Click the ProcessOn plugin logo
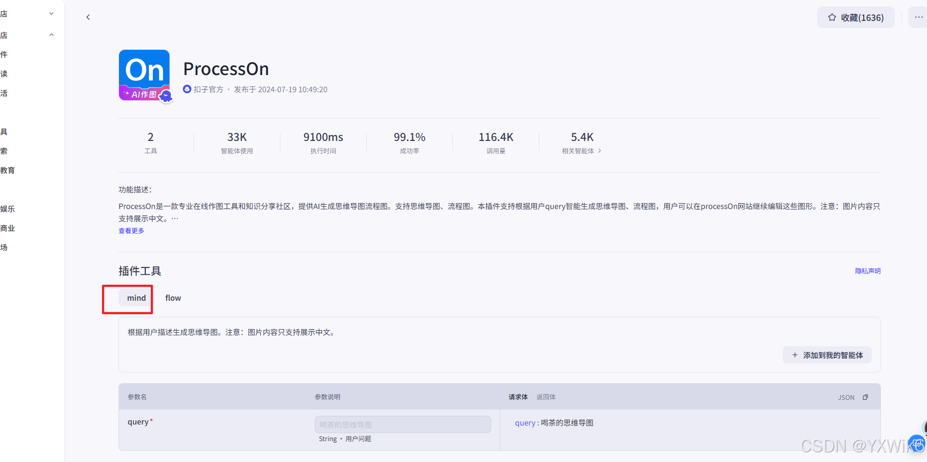This screenshot has height=462, width=927. (x=144, y=75)
